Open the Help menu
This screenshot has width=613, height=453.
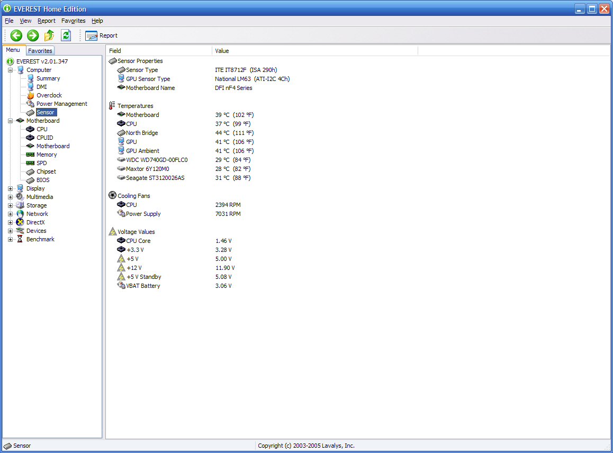tap(97, 21)
